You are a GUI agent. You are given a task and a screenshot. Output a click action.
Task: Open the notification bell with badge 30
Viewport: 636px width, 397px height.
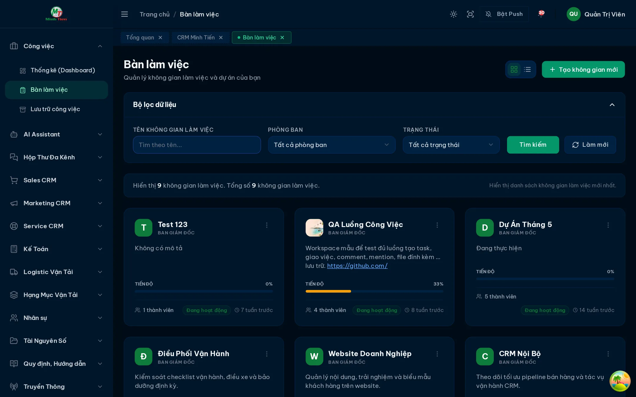541,14
